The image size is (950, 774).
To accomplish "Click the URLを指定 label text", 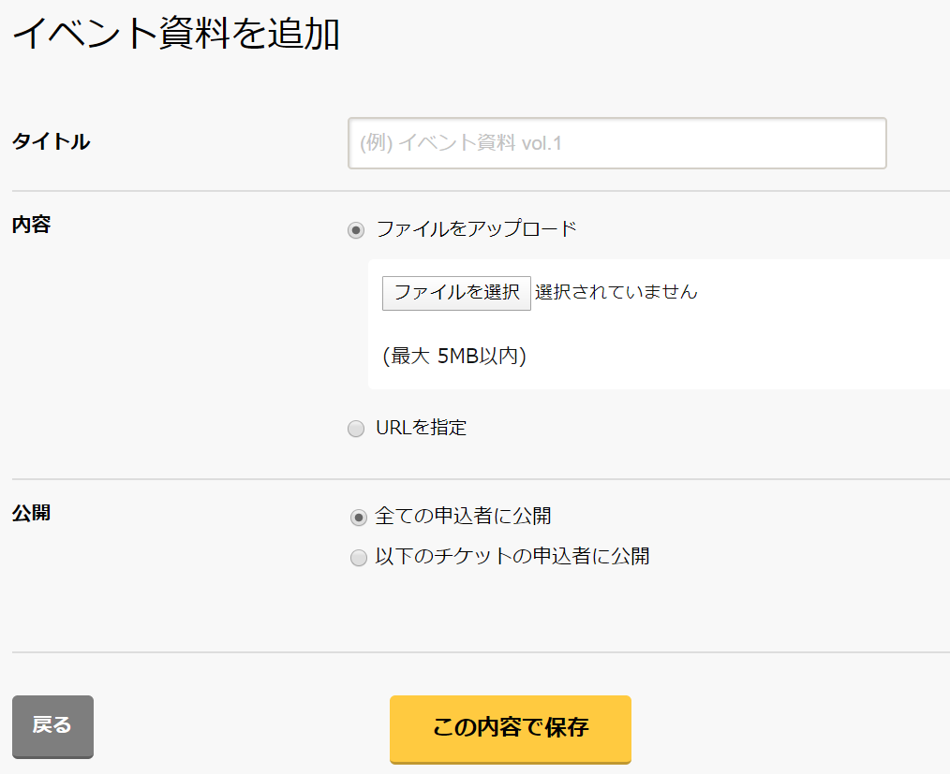I will coord(421,428).
